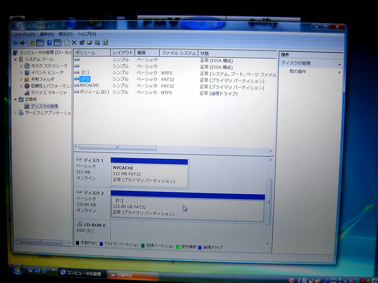This screenshot has height=283, width=378.
Task: Expand the タスク スケジューラ tree node
Action: pyautogui.click(x=22, y=66)
